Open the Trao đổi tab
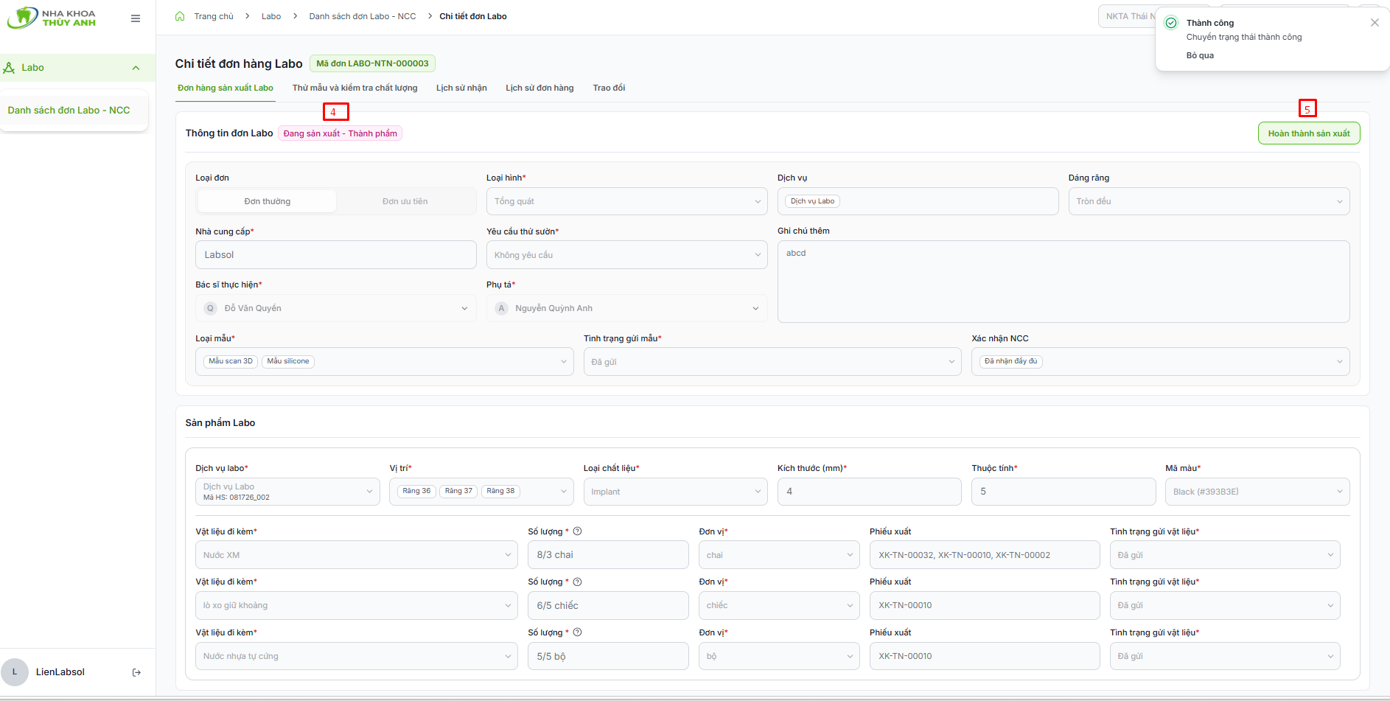Screen dimensions: 1390x701 tap(609, 88)
